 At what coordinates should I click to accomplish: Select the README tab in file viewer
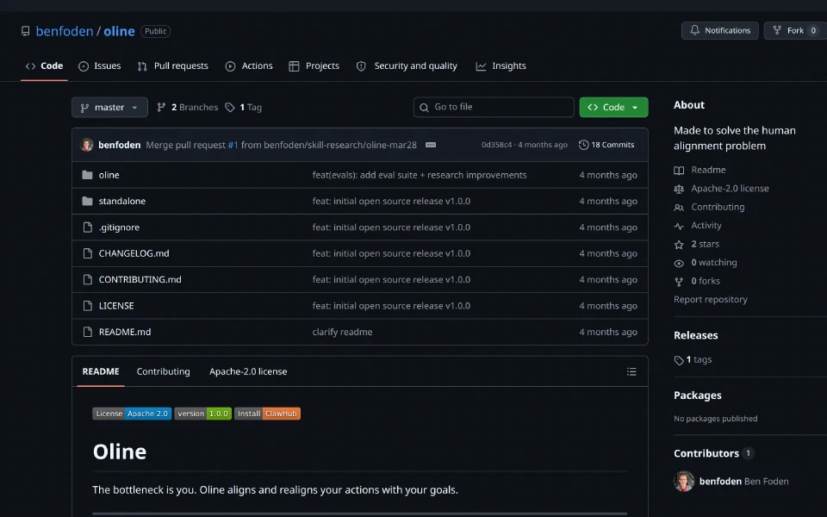click(101, 371)
